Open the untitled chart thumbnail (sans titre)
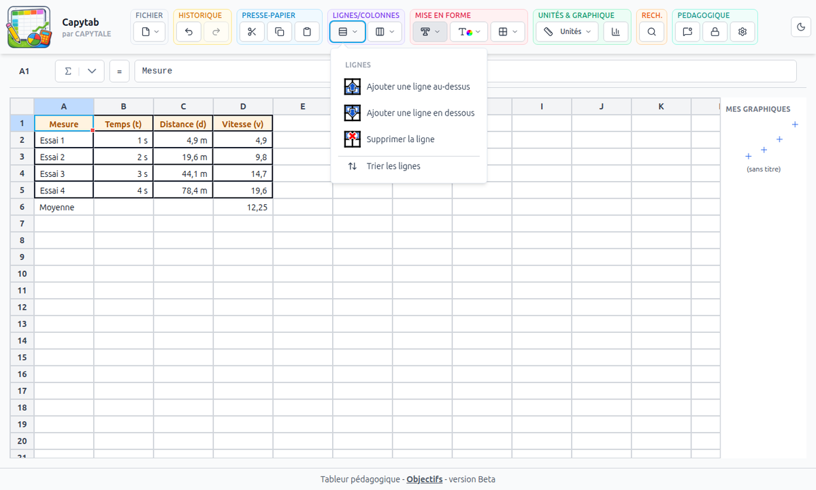 tap(764, 146)
